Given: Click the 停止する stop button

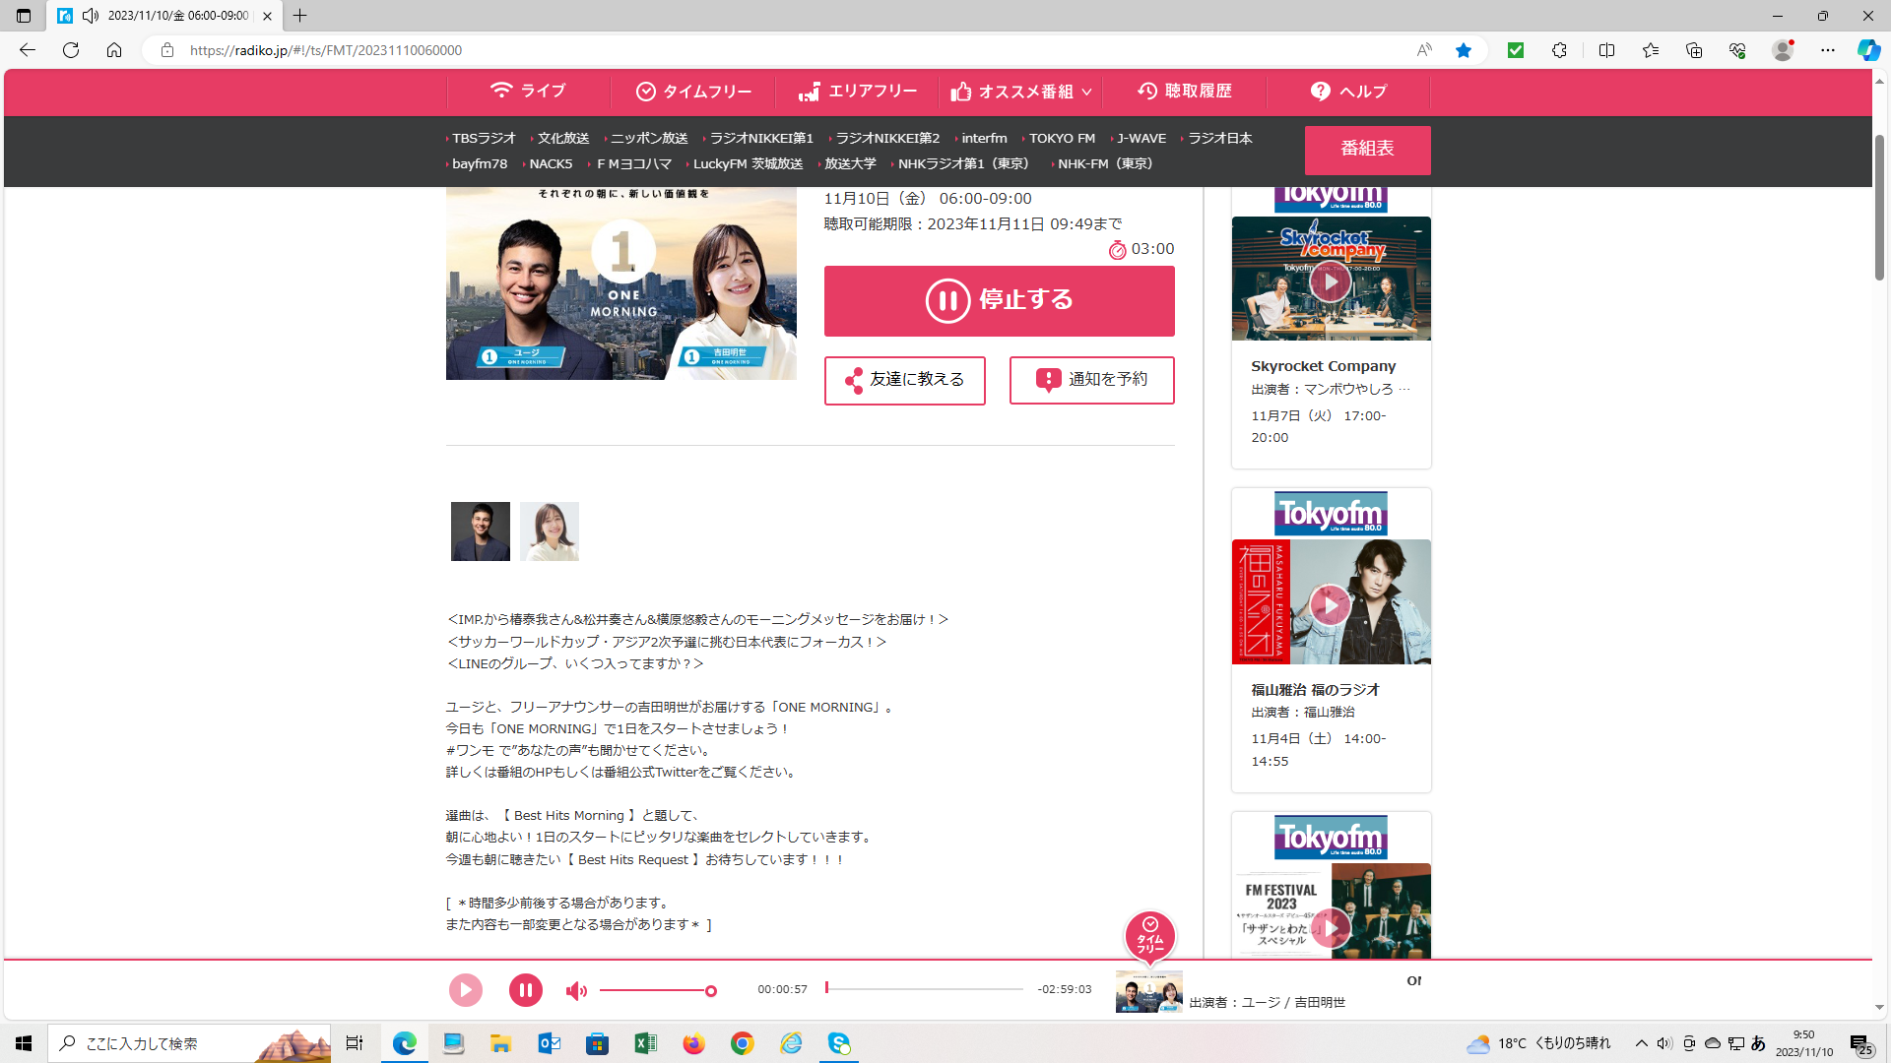Looking at the screenshot, I should pos(999,300).
